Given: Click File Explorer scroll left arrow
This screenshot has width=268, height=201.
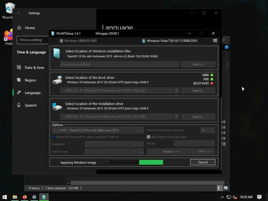Looking at the screenshot, I should click(68, 183).
